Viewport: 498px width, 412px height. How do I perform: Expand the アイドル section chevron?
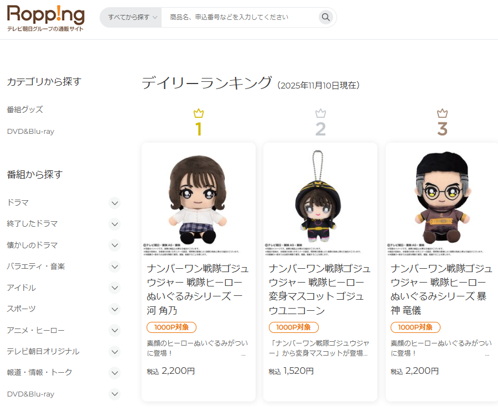point(115,288)
